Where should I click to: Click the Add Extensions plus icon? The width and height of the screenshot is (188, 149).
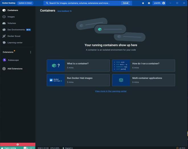point(4,69)
